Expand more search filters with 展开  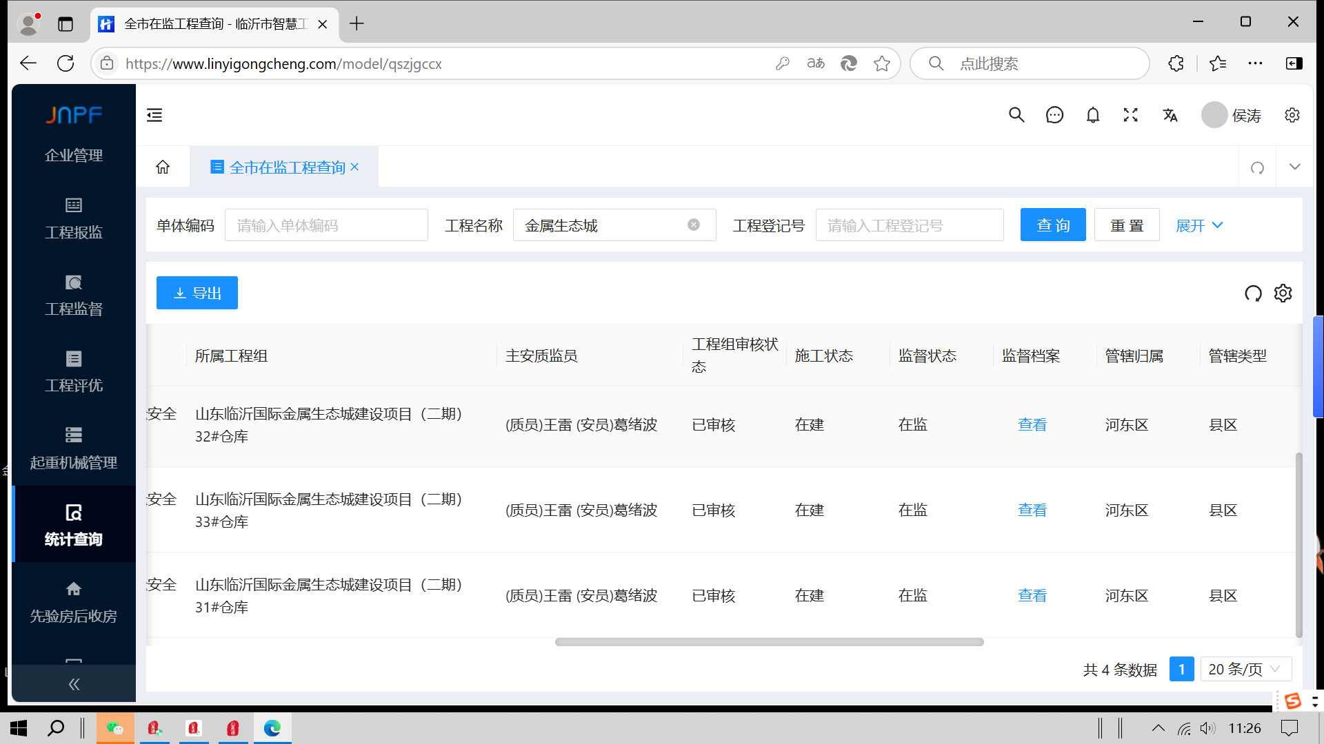[1199, 225]
